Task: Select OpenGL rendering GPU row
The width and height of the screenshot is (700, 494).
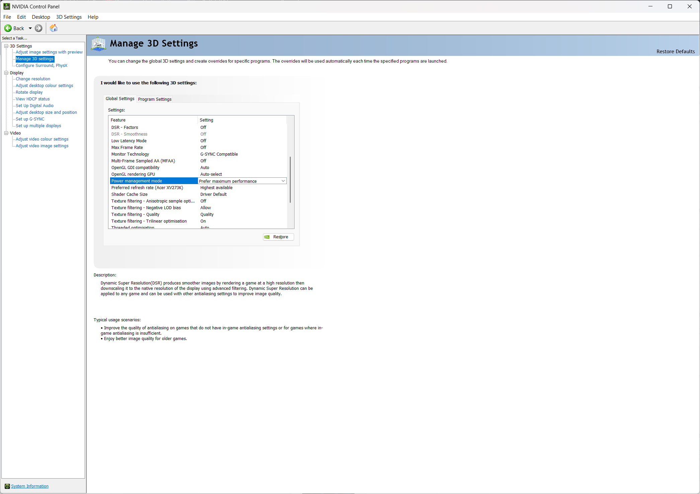Action: (x=198, y=174)
